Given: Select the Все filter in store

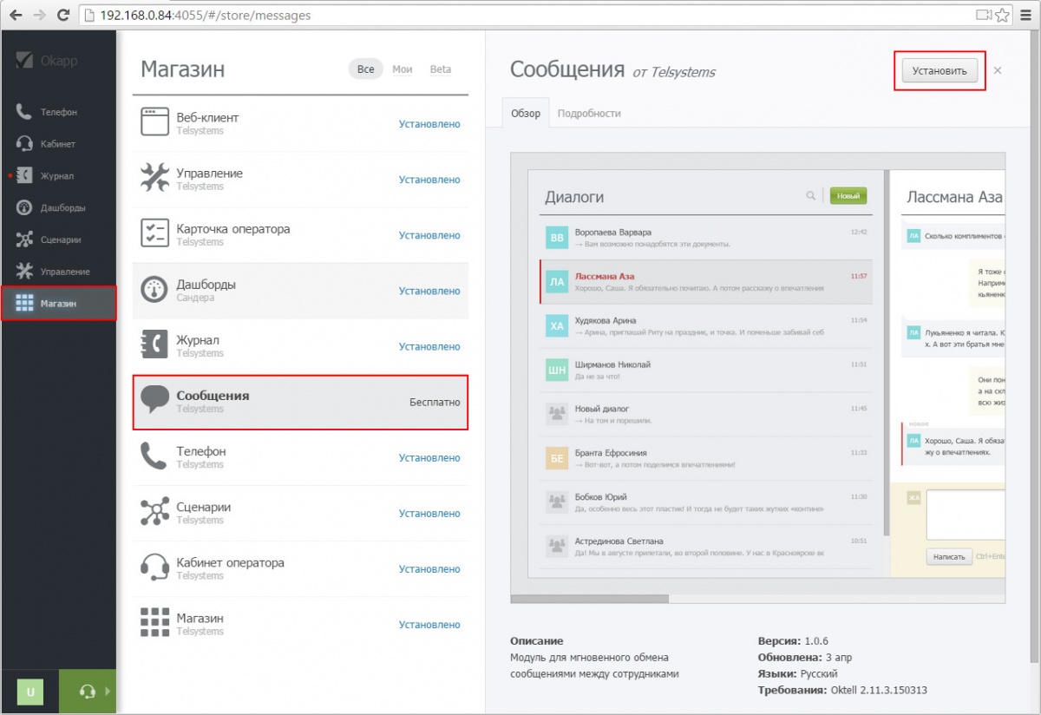Looking at the screenshot, I should coord(366,69).
